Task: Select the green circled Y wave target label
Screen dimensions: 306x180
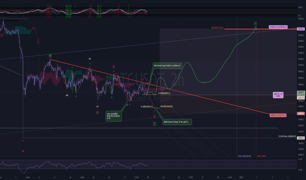Action: tap(255, 24)
